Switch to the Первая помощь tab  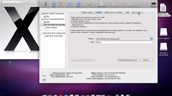click(87, 13)
